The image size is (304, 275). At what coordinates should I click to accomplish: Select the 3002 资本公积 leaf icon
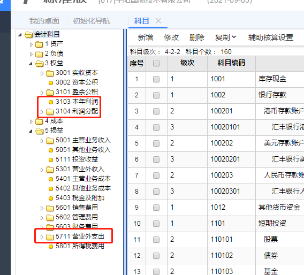(x=51, y=83)
